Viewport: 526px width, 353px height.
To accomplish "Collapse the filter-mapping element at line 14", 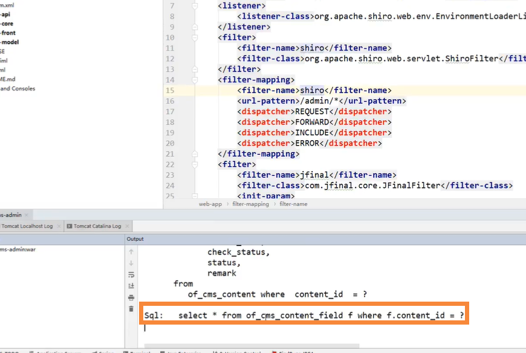I will click(x=195, y=80).
